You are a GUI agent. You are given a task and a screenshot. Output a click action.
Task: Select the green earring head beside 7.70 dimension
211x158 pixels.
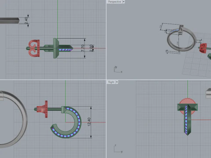[x=56, y=48]
